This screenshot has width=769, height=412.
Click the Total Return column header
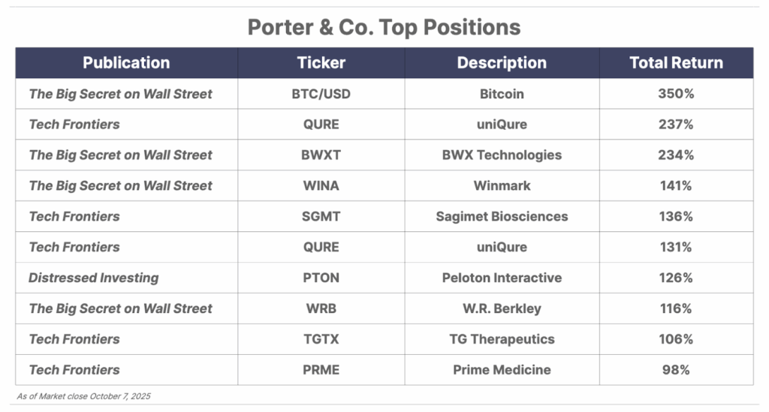[x=676, y=63]
